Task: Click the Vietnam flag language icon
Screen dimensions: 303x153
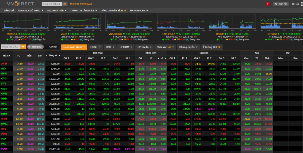Action: tap(267, 4)
